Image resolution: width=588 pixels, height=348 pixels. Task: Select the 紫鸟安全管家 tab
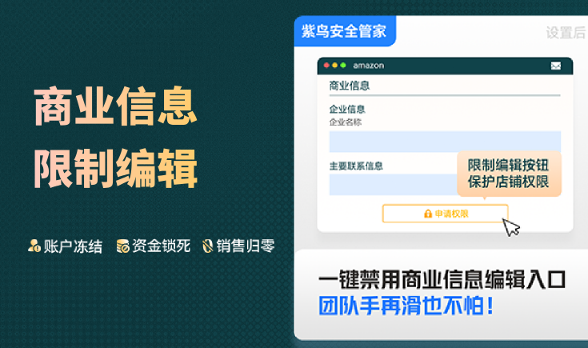coord(345,31)
